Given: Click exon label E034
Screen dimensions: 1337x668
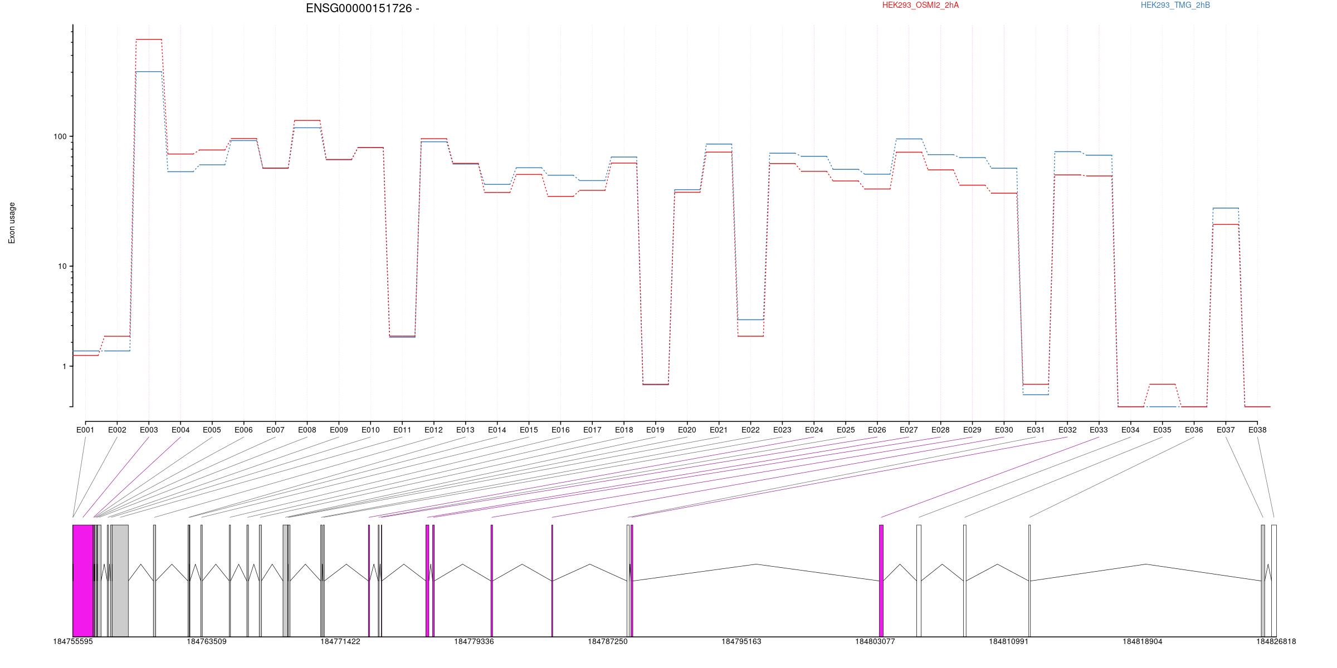Looking at the screenshot, I should [1130, 430].
